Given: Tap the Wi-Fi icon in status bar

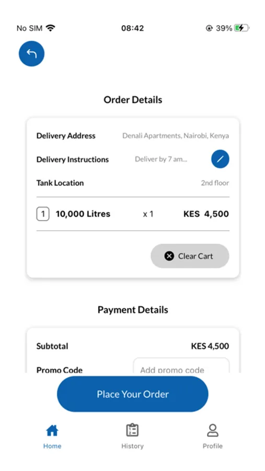Looking at the screenshot, I should [50, 28].
